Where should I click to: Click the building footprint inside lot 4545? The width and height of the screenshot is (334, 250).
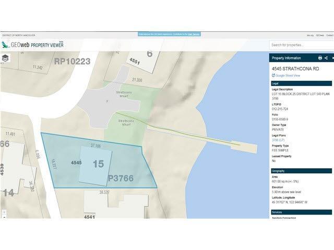pos(95,168)
